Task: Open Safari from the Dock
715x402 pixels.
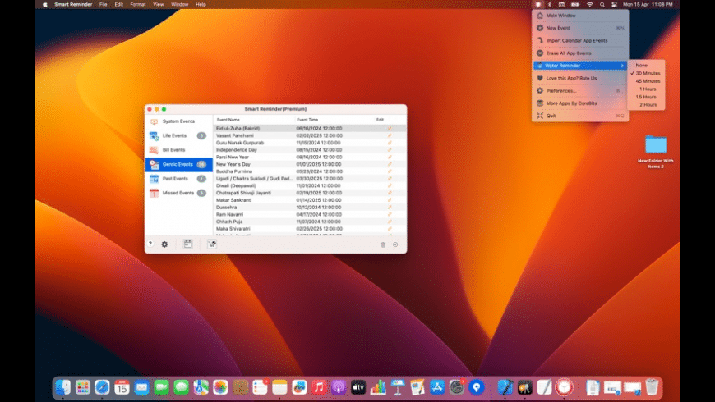Action: click(x=102, y=387)
